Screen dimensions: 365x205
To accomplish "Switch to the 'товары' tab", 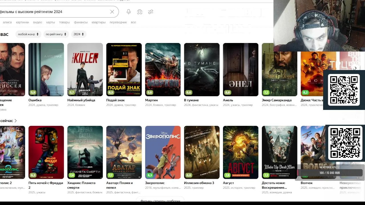I will coord(64,22).
